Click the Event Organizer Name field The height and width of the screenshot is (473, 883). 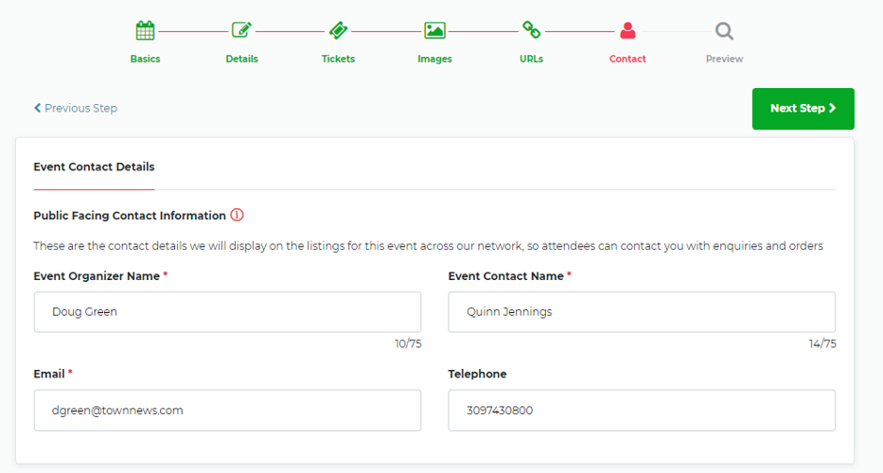pos(227,311)
